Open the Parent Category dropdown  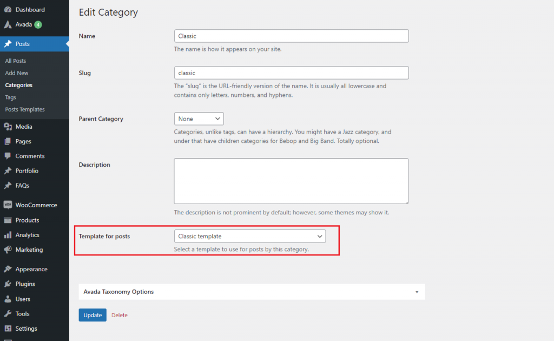click(x=199, y=119)
